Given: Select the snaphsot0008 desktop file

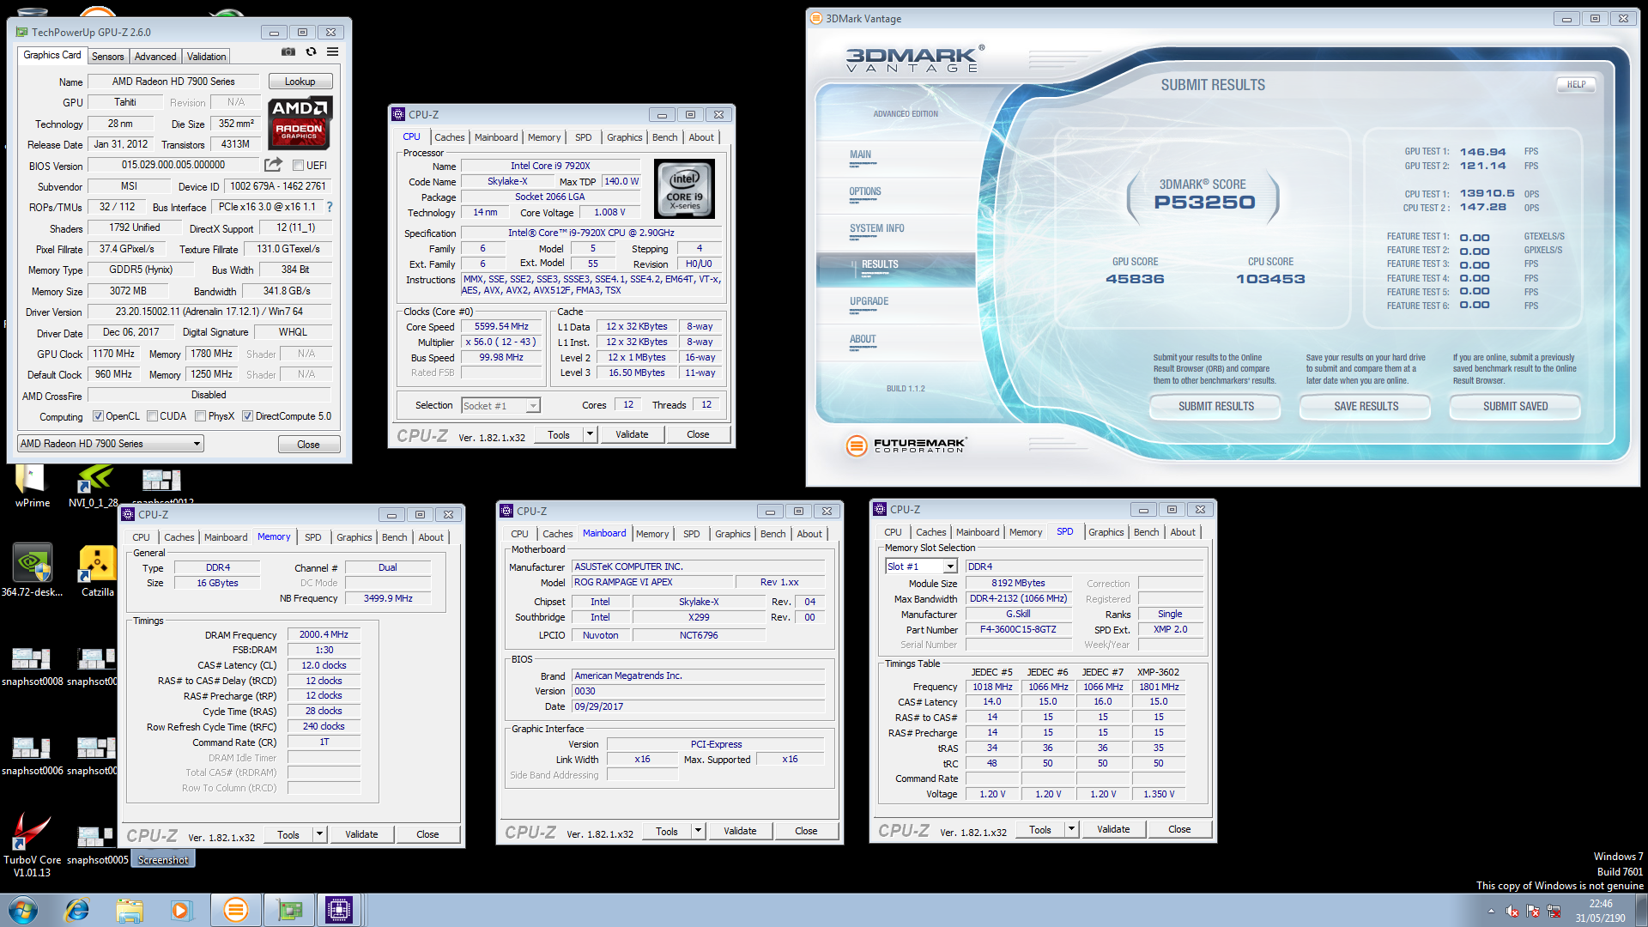Looking at the screenshot, I should coord(32,667).
